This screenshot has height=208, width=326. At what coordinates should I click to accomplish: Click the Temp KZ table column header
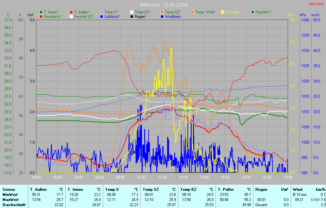pos(188,190)
